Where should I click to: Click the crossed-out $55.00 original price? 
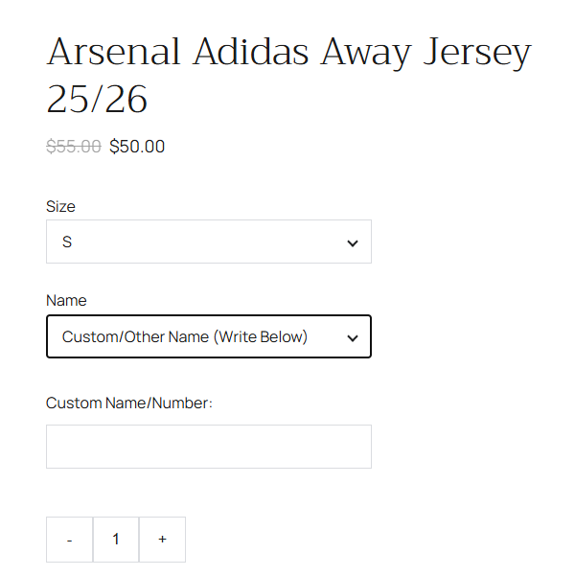[x=74, y=147]
